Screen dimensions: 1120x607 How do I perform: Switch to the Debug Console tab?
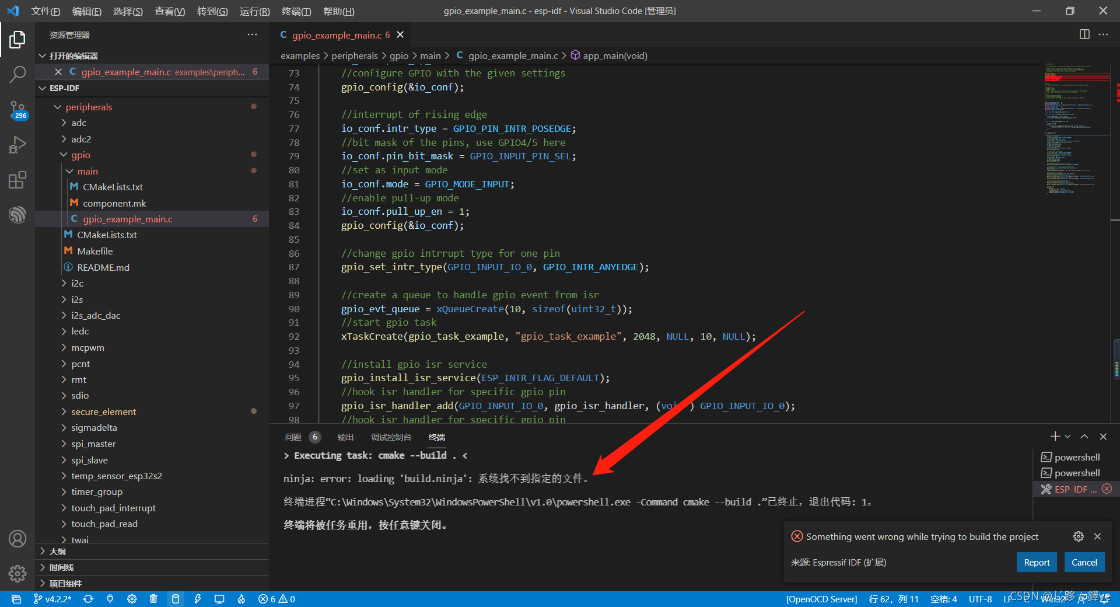click(391, 437)
